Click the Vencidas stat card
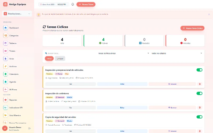 click(185, 41)
